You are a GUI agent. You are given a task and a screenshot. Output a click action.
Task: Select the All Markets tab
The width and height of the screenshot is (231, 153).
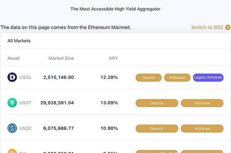point(19,41)
